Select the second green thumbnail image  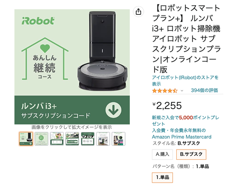coord(41,139)
